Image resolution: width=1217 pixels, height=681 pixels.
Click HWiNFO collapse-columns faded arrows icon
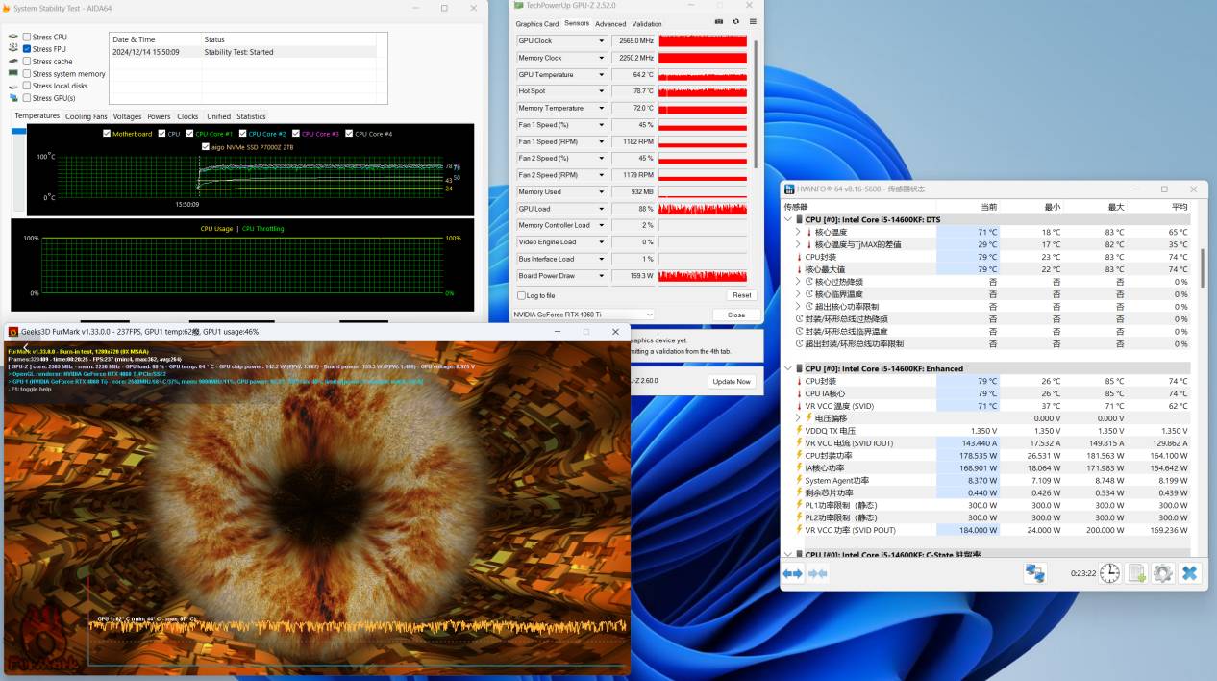tap(818, 573)
